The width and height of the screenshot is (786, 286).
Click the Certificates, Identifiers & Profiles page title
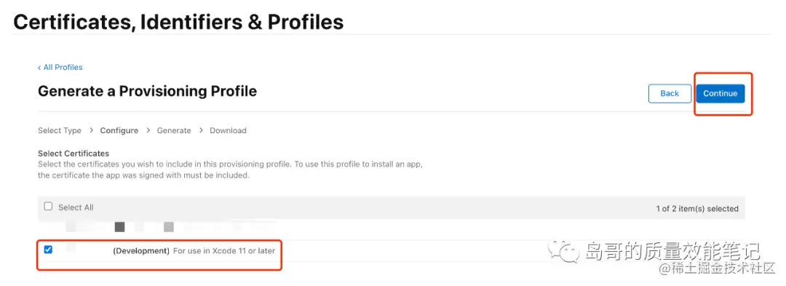[178, 23]
